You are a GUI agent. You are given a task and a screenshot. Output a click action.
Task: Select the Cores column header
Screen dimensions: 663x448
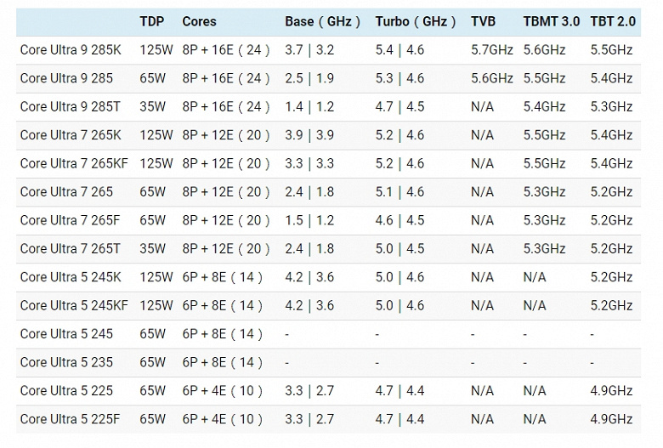tap(199, 21)
